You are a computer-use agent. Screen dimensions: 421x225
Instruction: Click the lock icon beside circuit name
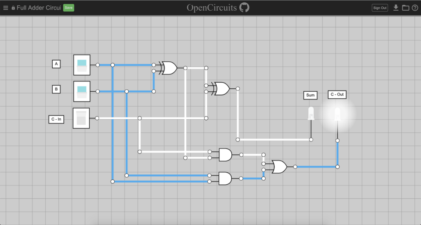point(13,8)
